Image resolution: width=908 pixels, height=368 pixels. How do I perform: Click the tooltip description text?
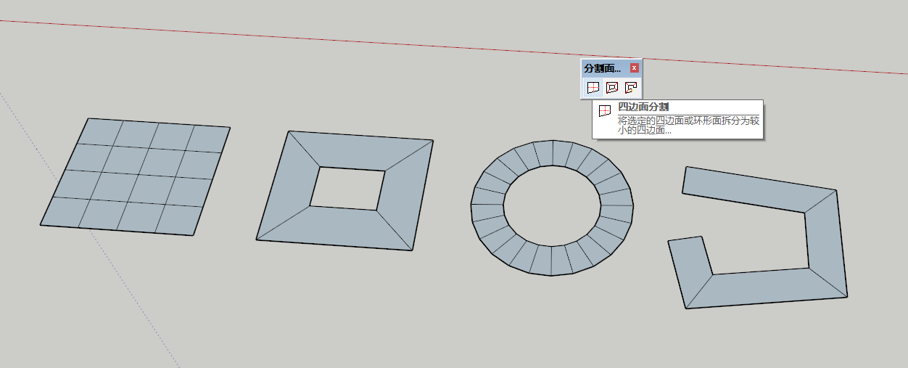(687, 125)
